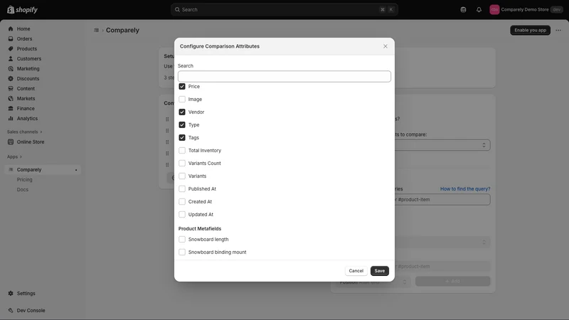Screen dimensions: 569x320
Task: Check the Snowboard length metafield
Action: click(x=182, y=240)
